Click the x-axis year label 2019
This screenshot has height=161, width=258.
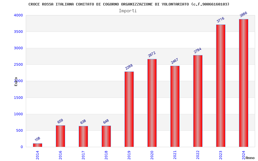pyautogui.click(x=129, y=155)
